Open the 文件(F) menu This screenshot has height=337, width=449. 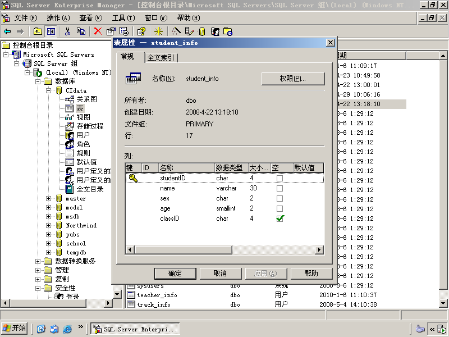click(26, 18)
